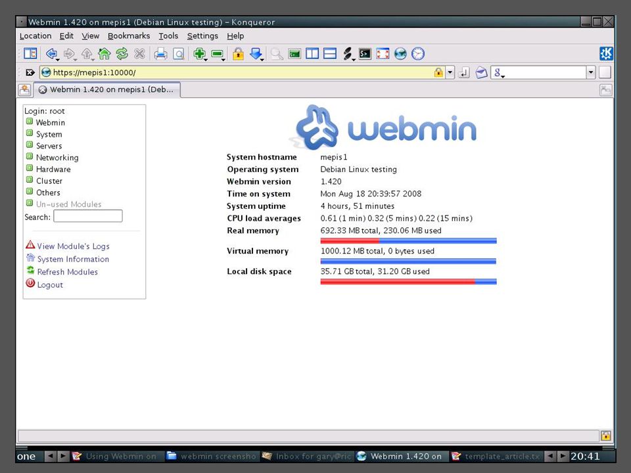Switch to full screen mode icon
The height and width of the screenshot is (473, 631).
pyautogui.click(x=383, y=53)
